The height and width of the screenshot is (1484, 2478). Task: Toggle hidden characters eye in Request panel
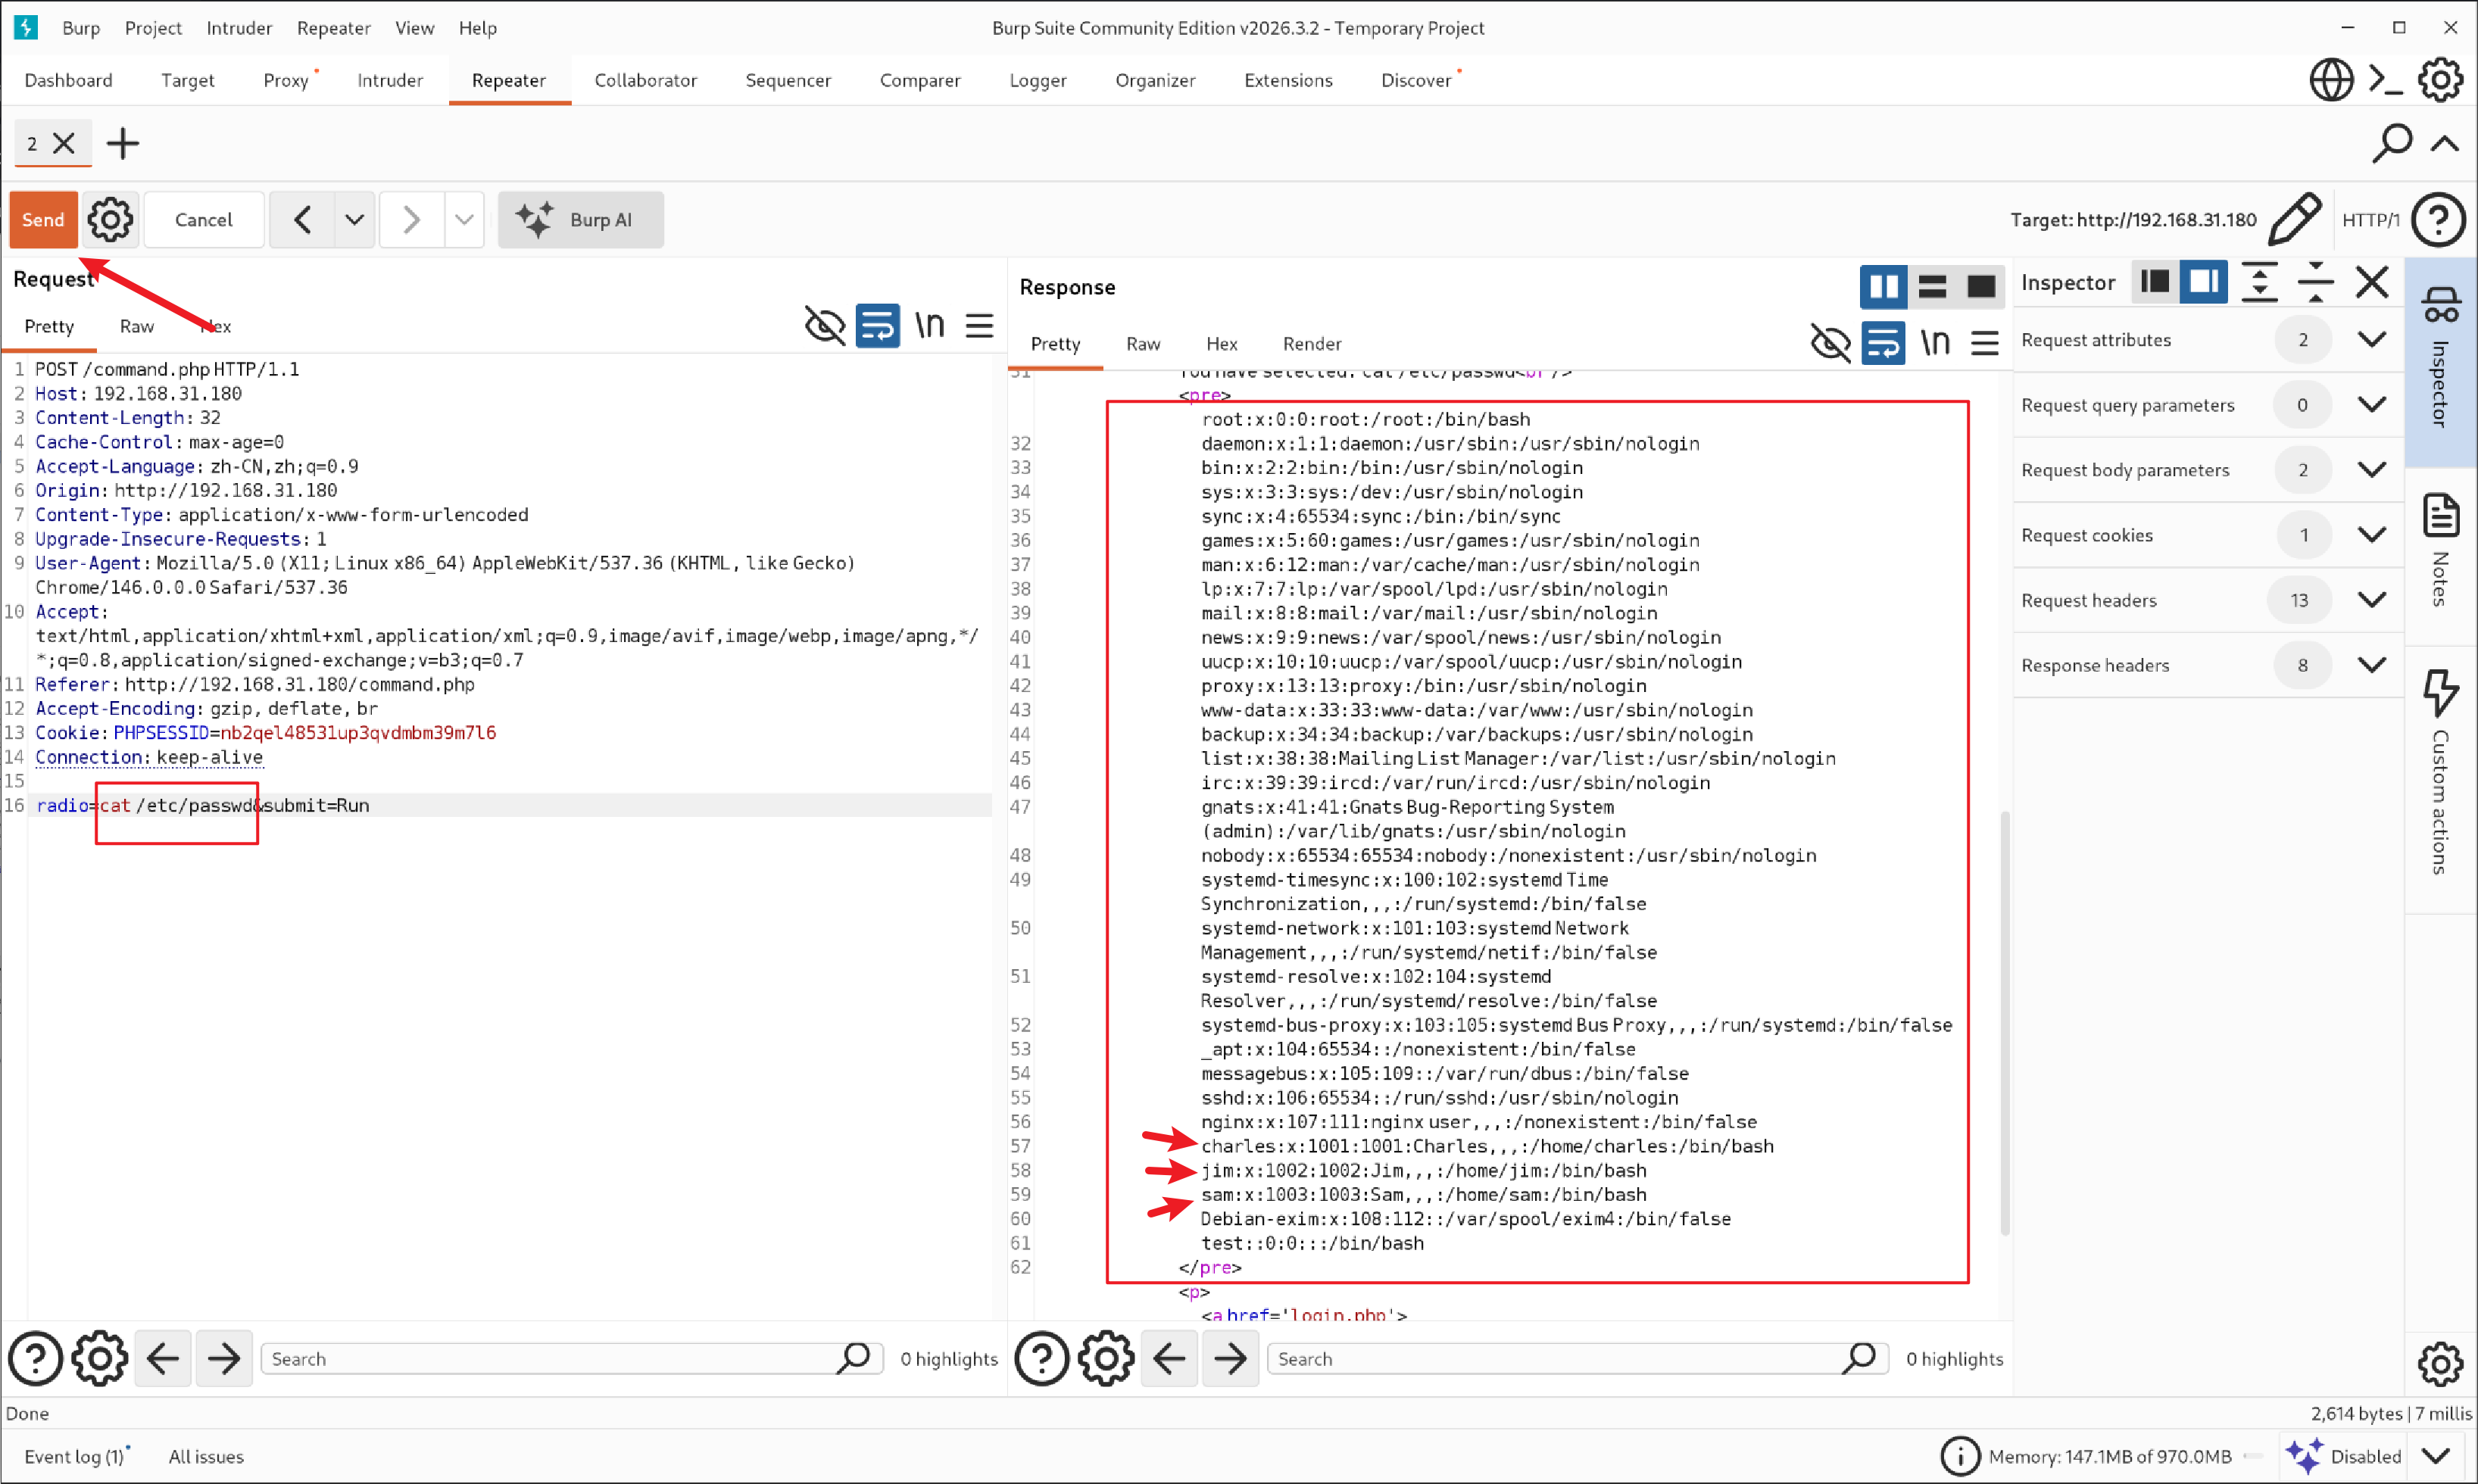pos(825,325)
